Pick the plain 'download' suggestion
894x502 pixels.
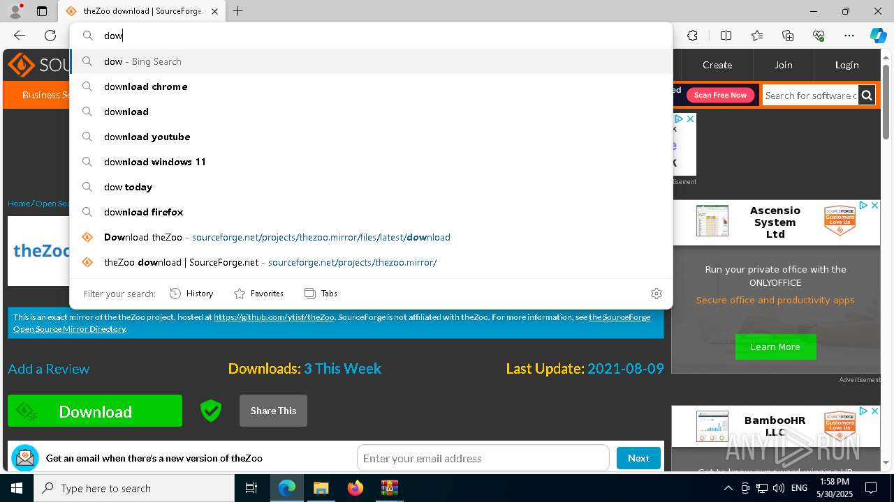point(371,112)
